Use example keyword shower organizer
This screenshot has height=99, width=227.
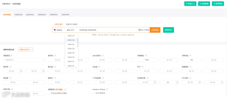coord(128,35)
